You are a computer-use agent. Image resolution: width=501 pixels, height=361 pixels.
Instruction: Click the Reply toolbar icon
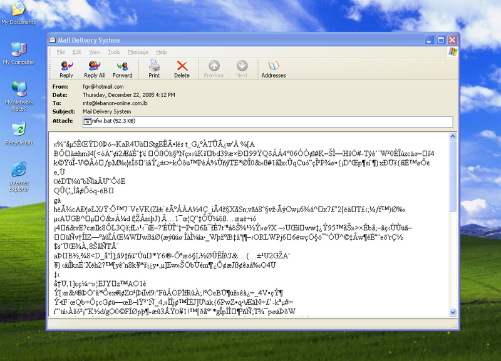click(x=66, y=66)
